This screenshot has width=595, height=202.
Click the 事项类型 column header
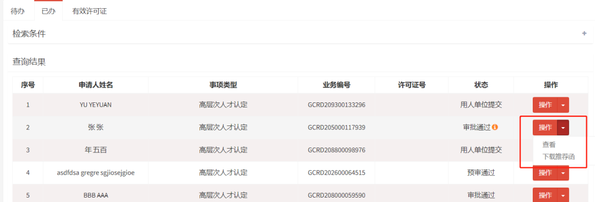point(223,85)
